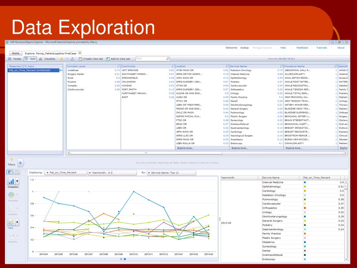Click the yellow Filters funnel icon
357x268 pixels.
[12, 160]
